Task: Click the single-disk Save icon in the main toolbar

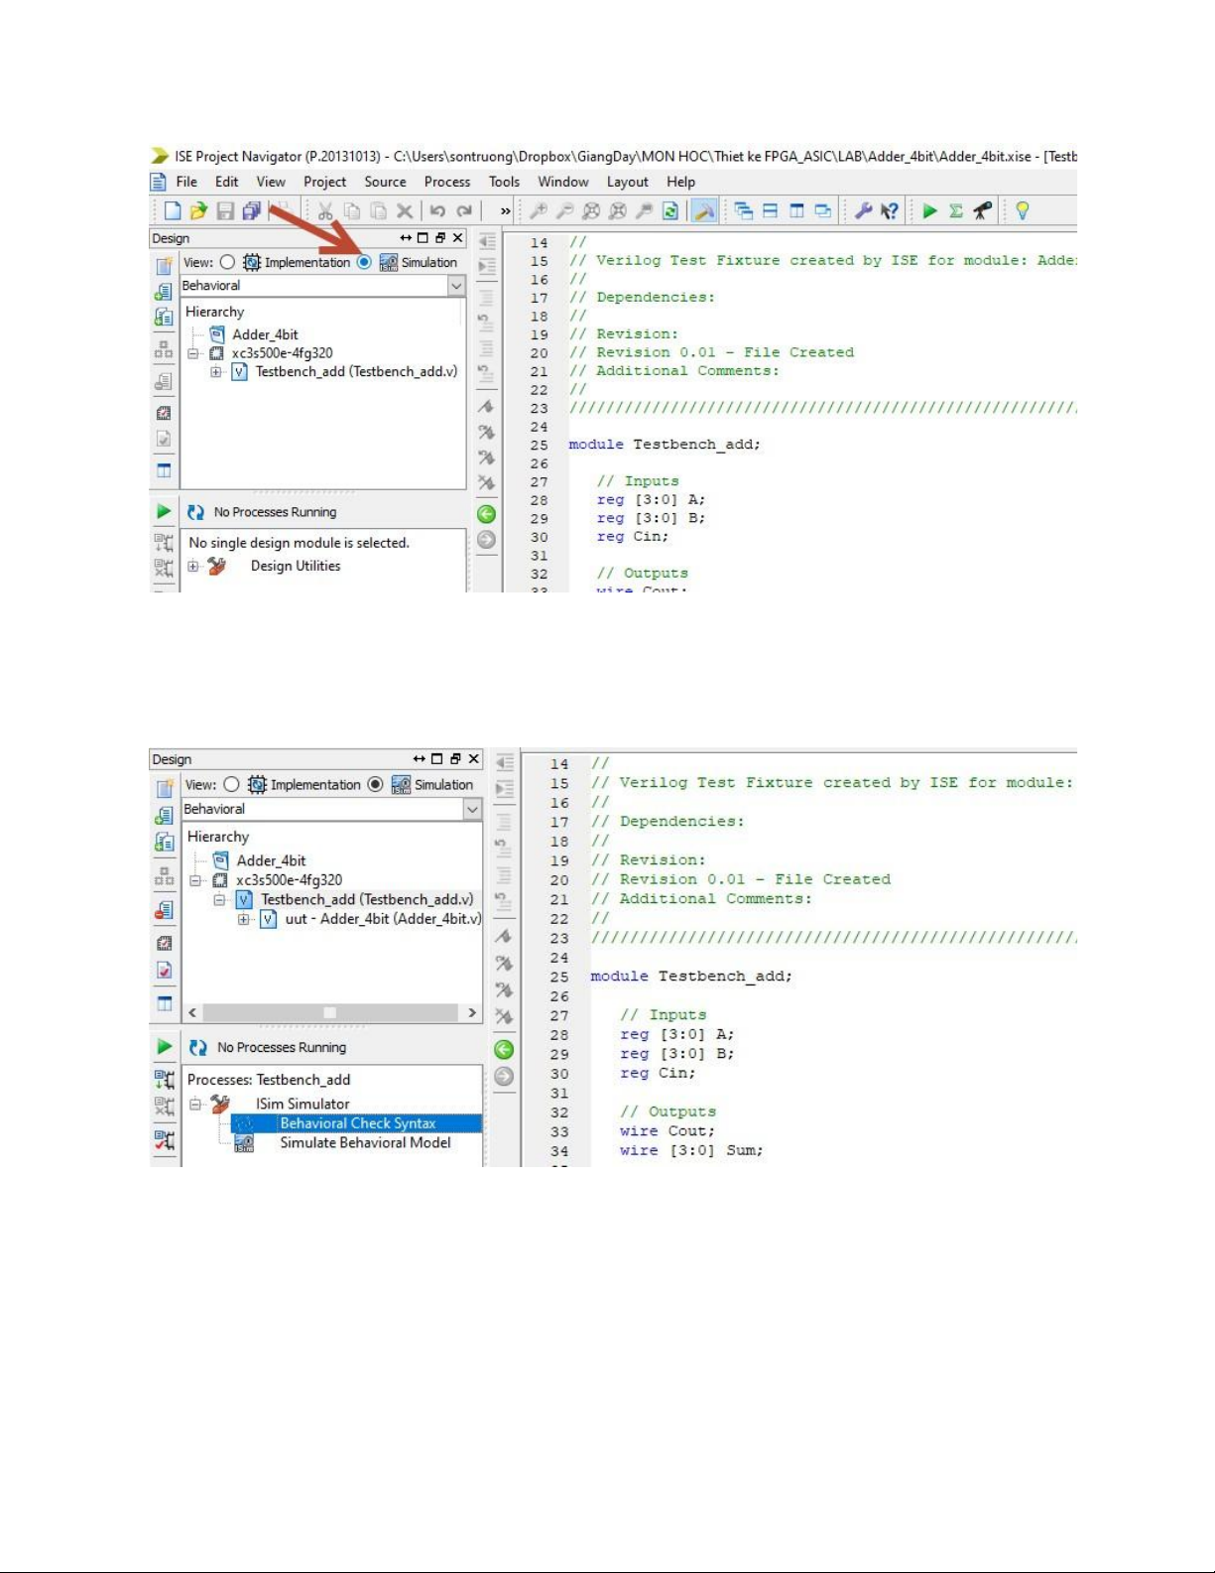Action: [225, 210]
